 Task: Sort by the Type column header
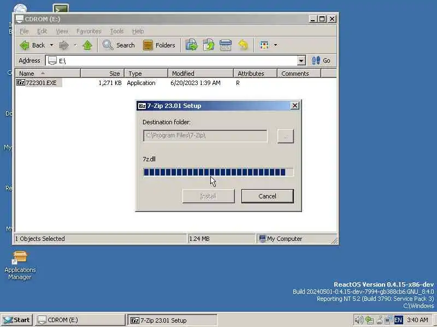point(146,74)
